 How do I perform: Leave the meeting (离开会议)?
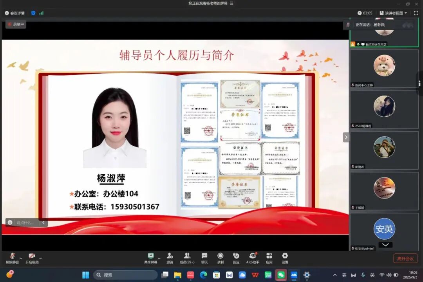coord(405,258)
